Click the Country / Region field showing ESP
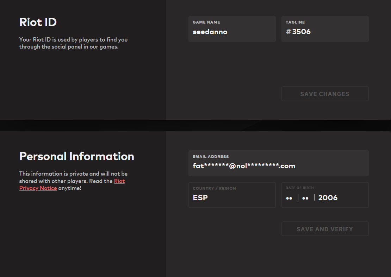 pos(232,195)
